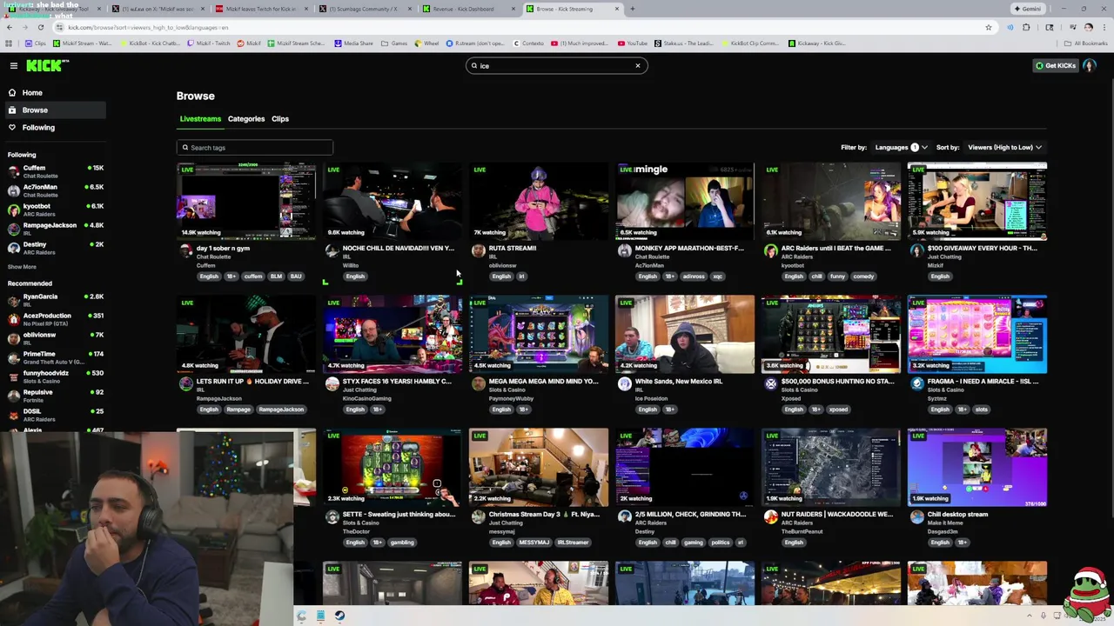Open YouTube bookmark in bookmarks bar
The image size is (1114, 626).
pyautogui.click(x=633, y=43)
